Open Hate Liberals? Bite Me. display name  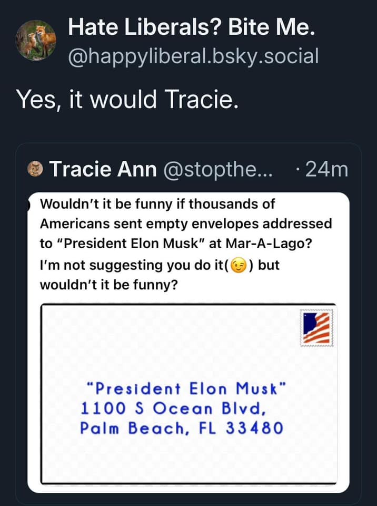click(x=192, y=26)
